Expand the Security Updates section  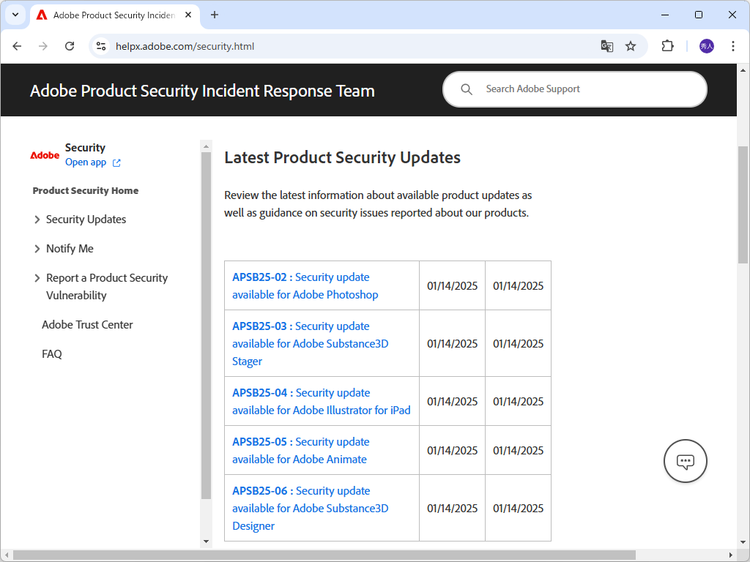(x=37, y=220)
